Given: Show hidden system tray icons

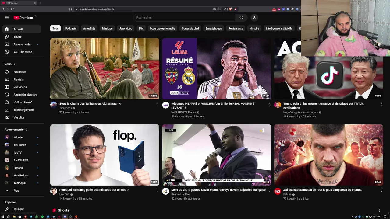Looking at the screenshot, I should [352, 217].
